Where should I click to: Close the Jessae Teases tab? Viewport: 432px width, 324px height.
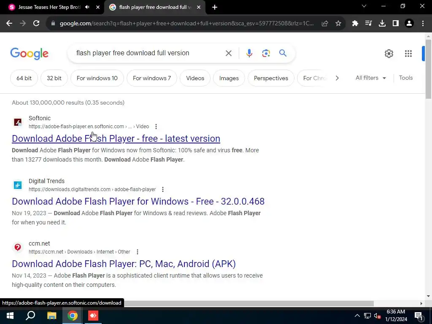click(x=98, y=8)
